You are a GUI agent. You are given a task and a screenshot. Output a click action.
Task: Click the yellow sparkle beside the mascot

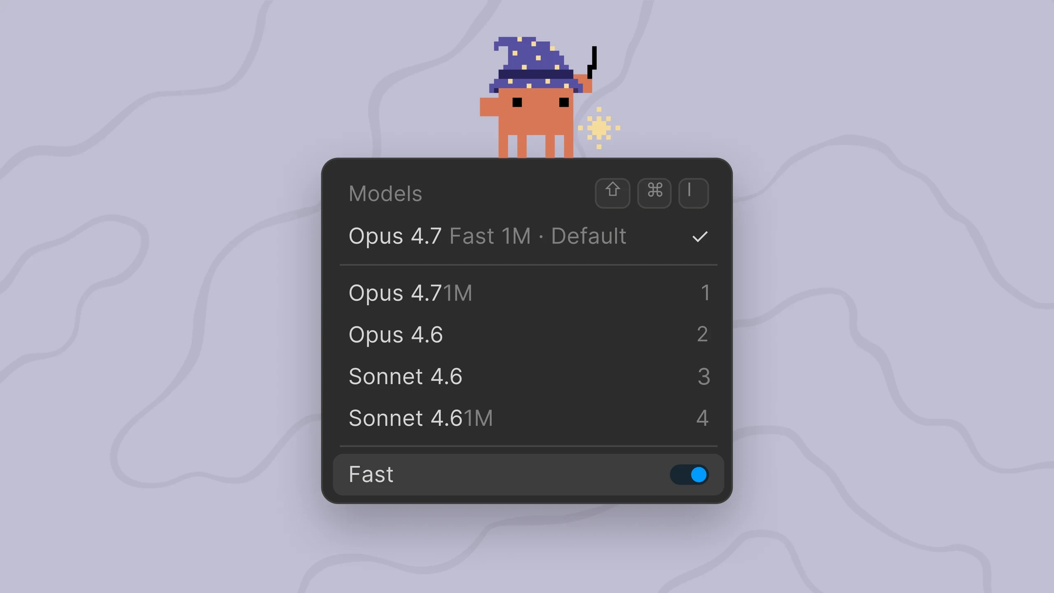click(x=599, y=128)
